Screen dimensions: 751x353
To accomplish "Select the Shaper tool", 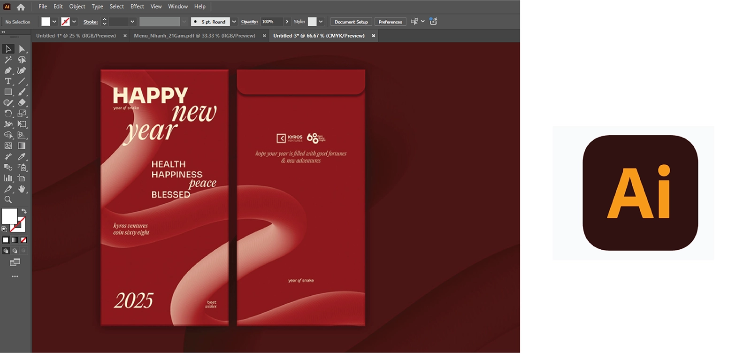I will pos(8,103).
